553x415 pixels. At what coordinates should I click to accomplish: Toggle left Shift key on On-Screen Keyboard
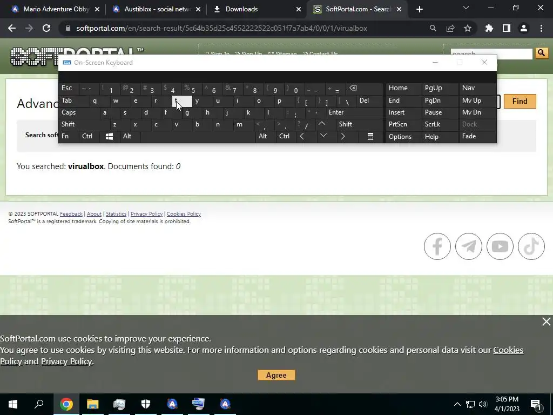[x=84, y=124]
